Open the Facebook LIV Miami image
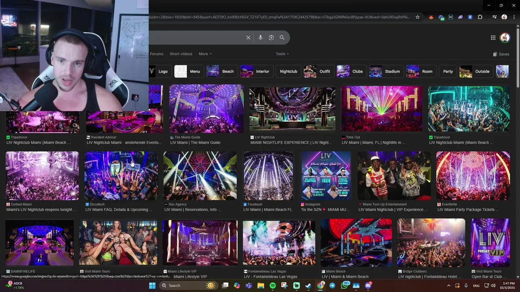The height and width of the screenshot is (292, 520). coord(268,176)
